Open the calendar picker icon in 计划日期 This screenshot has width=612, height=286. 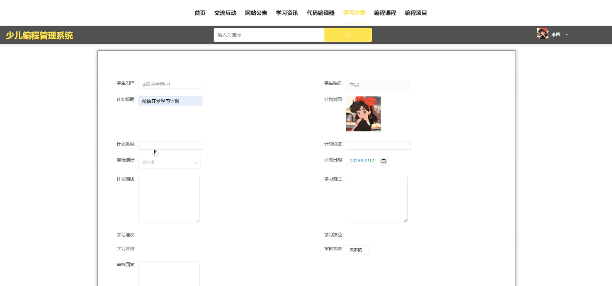[384, 161]
